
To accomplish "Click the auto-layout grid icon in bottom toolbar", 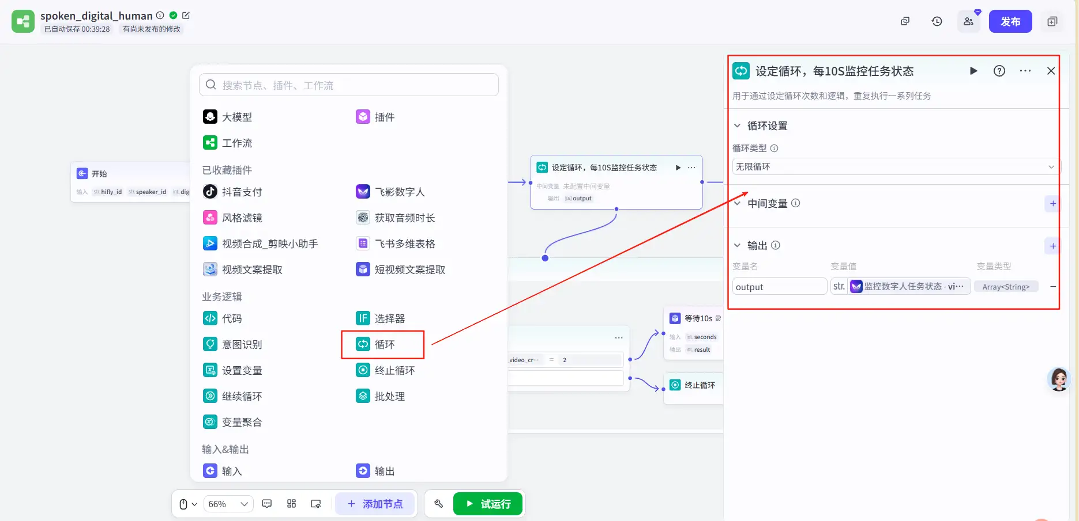I will pyautogui.click(x=291, y=504).
